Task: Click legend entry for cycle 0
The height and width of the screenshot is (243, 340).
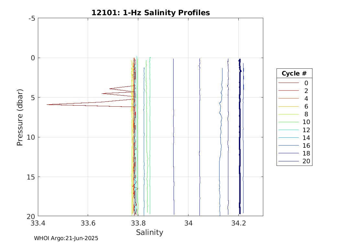Action: click(294, 83)
